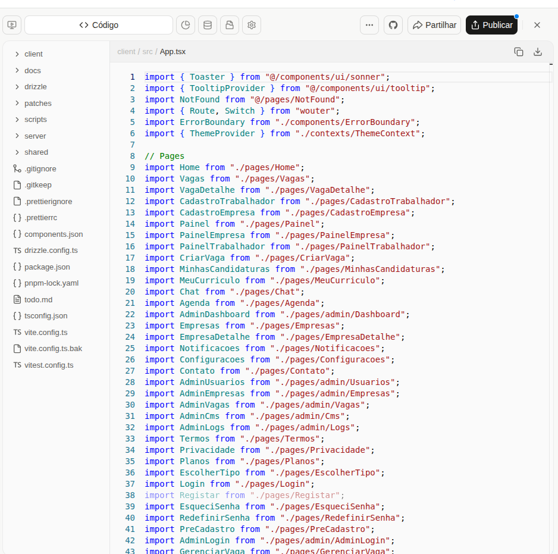Open the preview screen icon
Screen dimensions: 558x554
pyautogui.click(x=12, y=25)
